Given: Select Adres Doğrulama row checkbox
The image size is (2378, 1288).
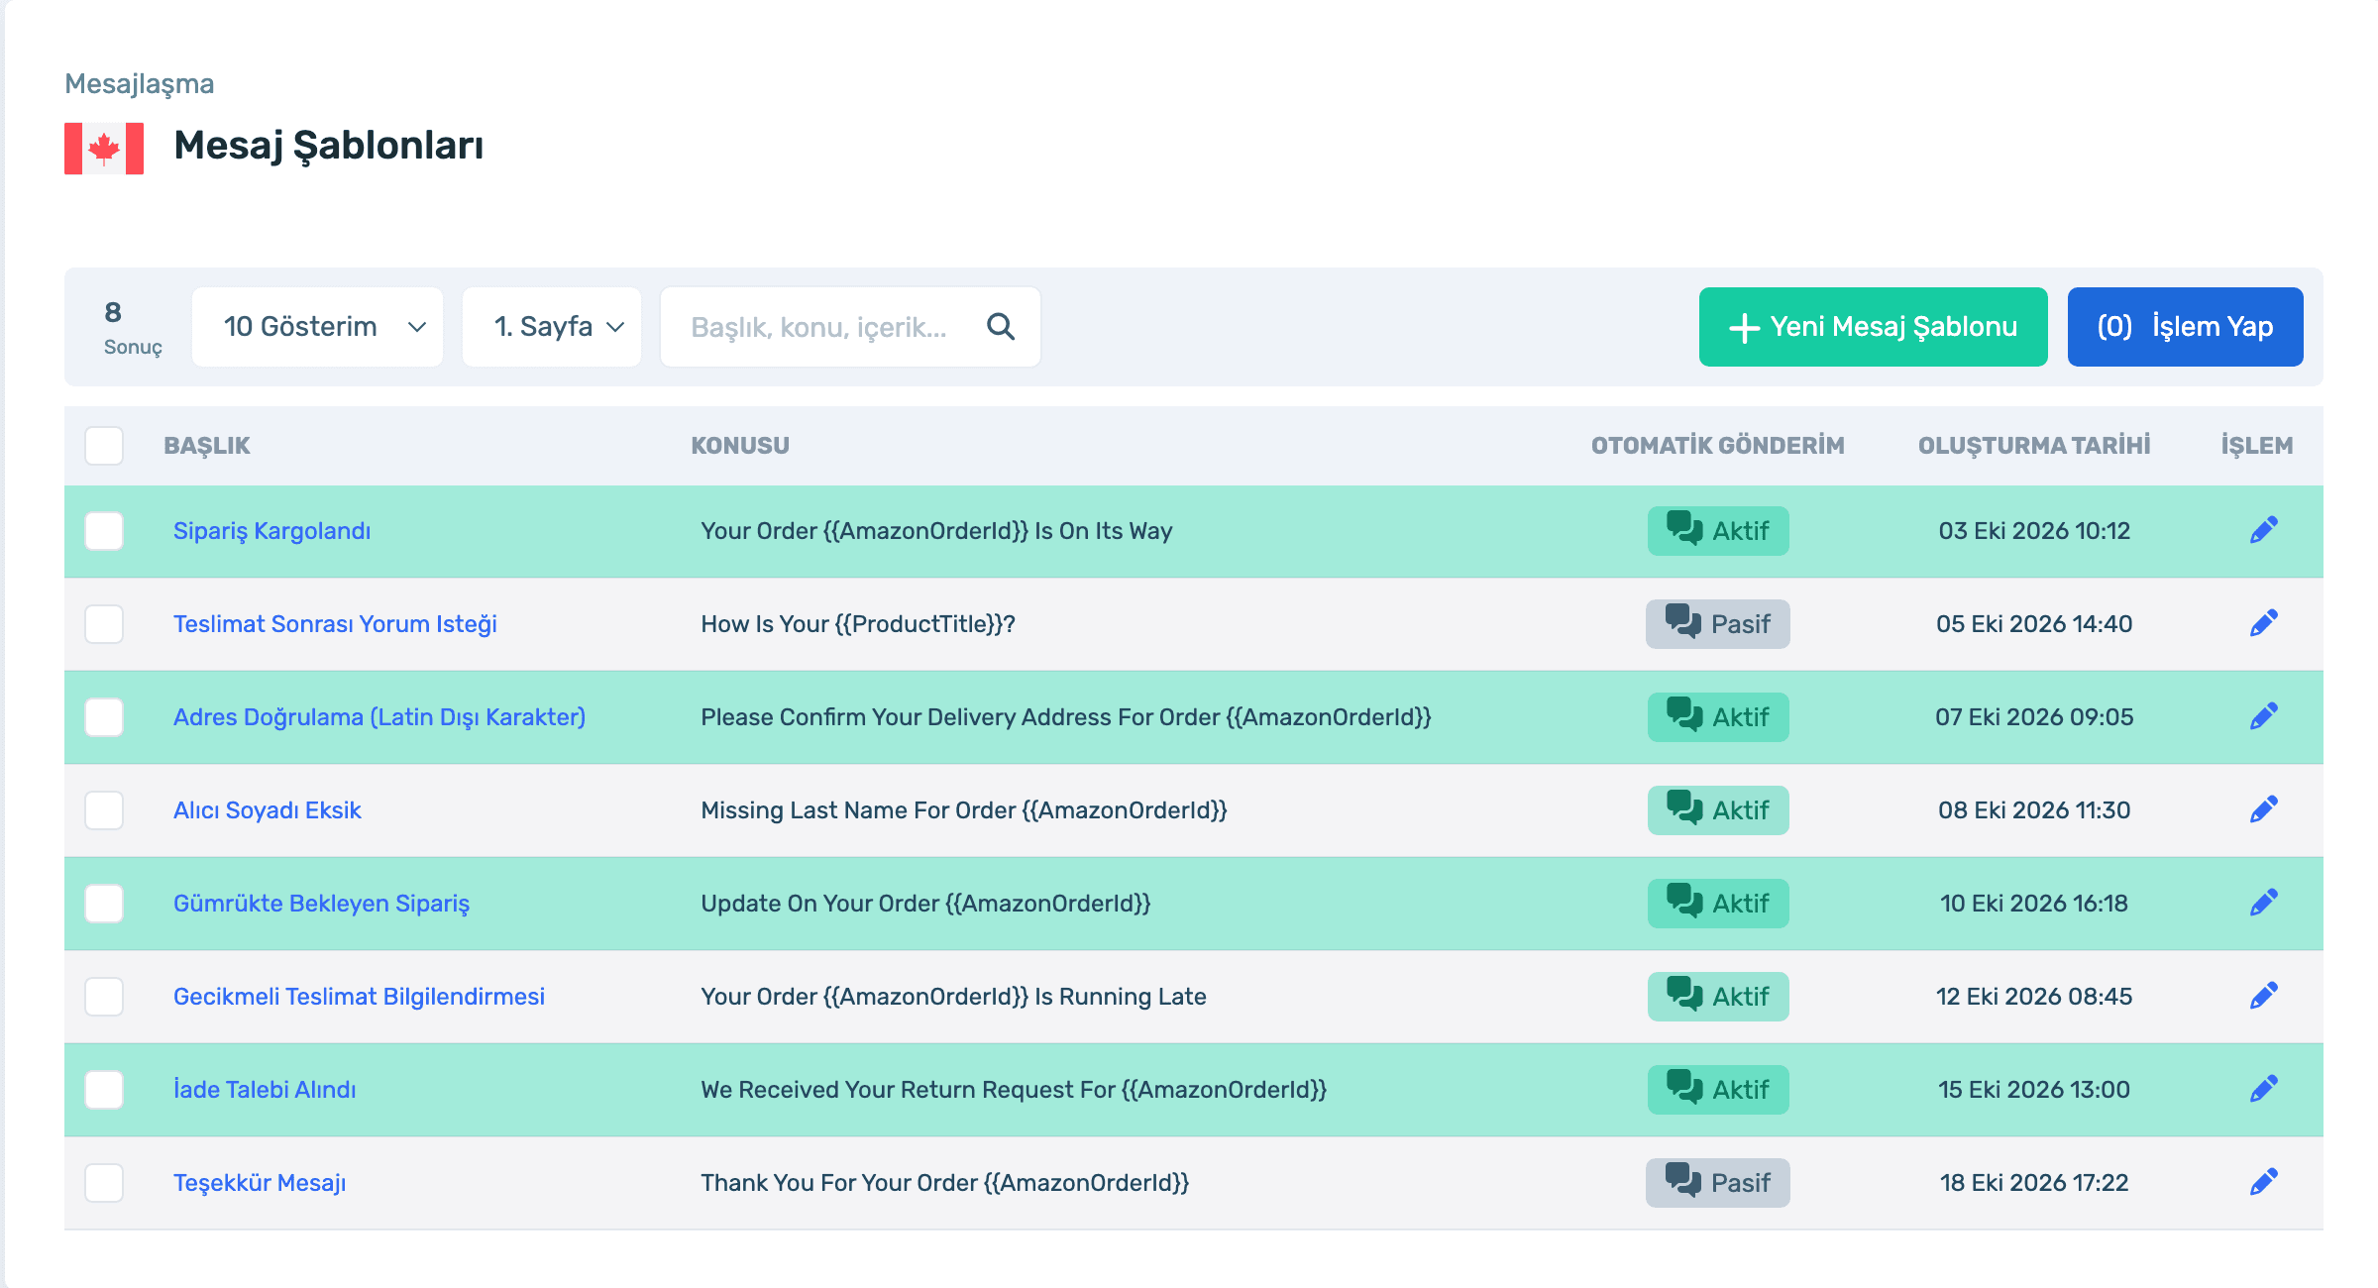Looking at the screenshot, I should pos(104,717).
